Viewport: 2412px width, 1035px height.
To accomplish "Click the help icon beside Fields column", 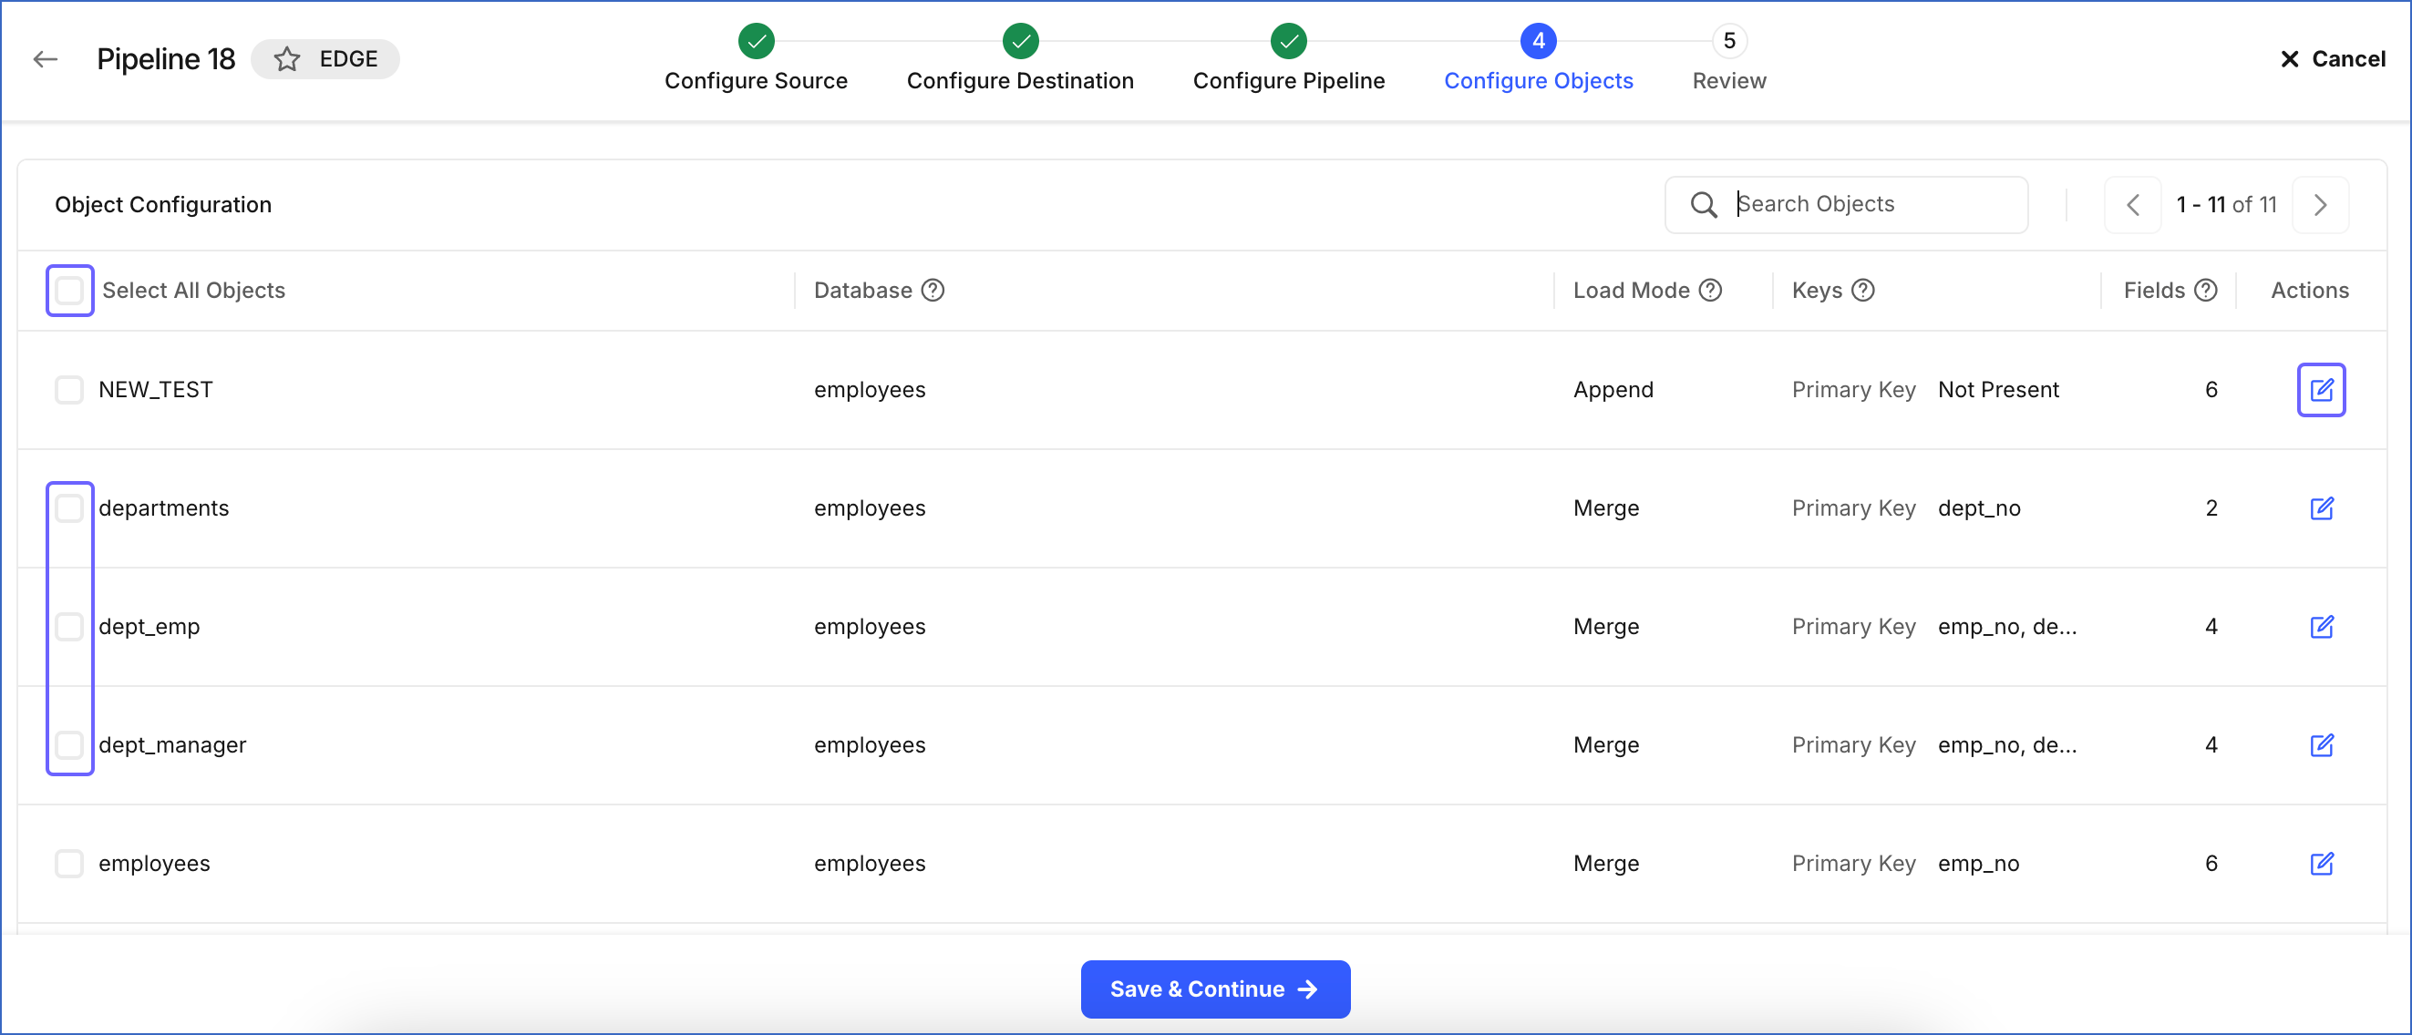I will [2207, 290].
